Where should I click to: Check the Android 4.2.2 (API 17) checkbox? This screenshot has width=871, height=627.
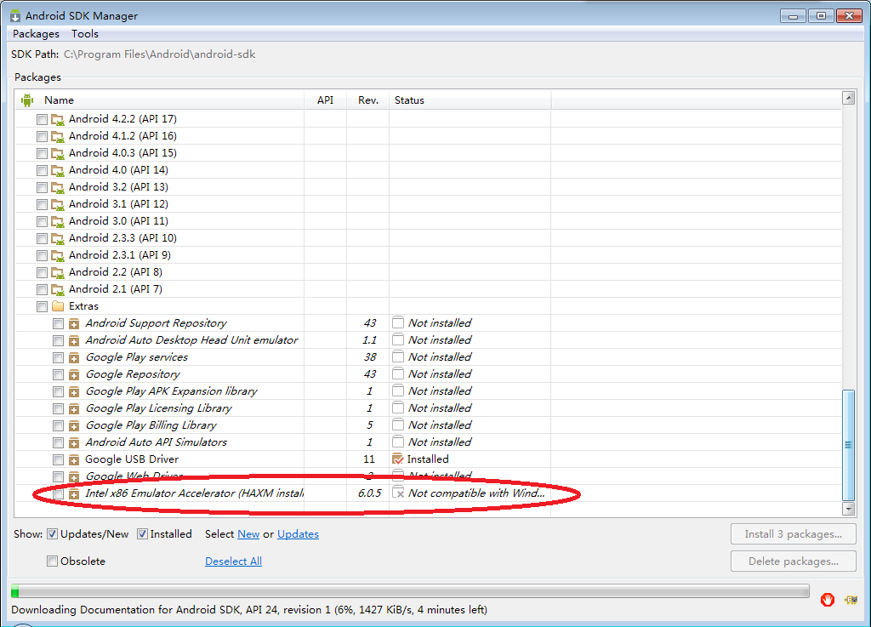(x=42, y=119)
